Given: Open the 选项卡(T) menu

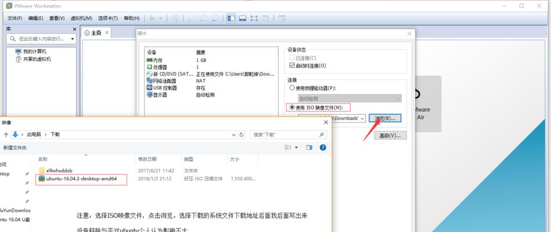Looking at the screenshot, I should [108, 18].
